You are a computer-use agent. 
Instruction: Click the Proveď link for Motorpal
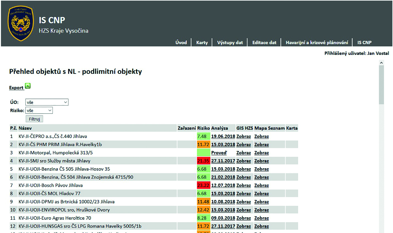219,153
